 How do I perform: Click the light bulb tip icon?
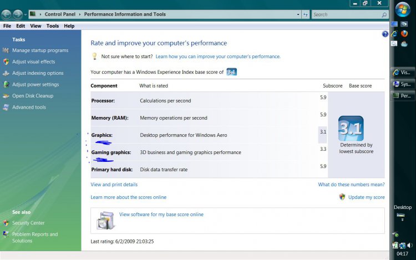[94, 56]
